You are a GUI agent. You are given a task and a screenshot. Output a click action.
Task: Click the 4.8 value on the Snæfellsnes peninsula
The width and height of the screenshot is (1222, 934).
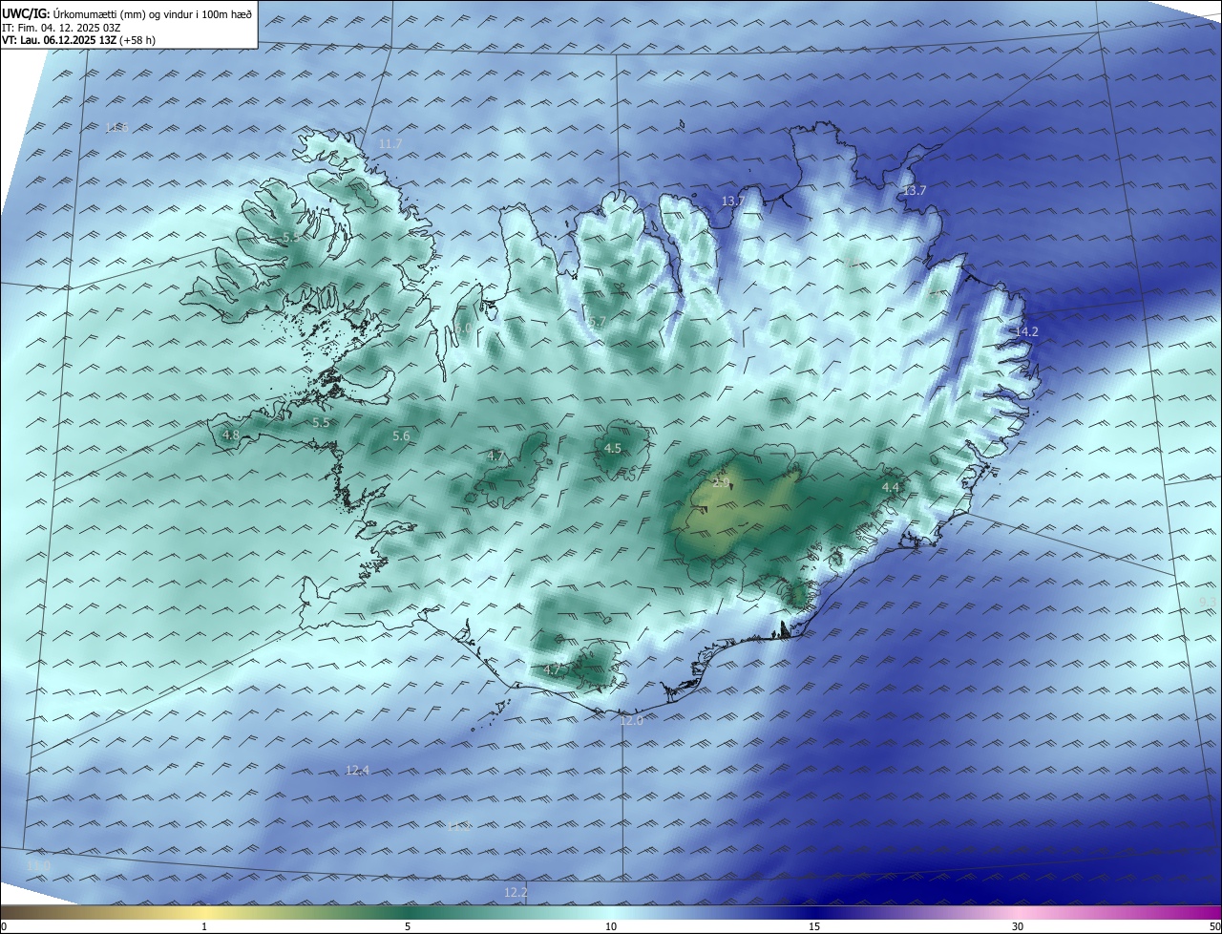point(231,435)
